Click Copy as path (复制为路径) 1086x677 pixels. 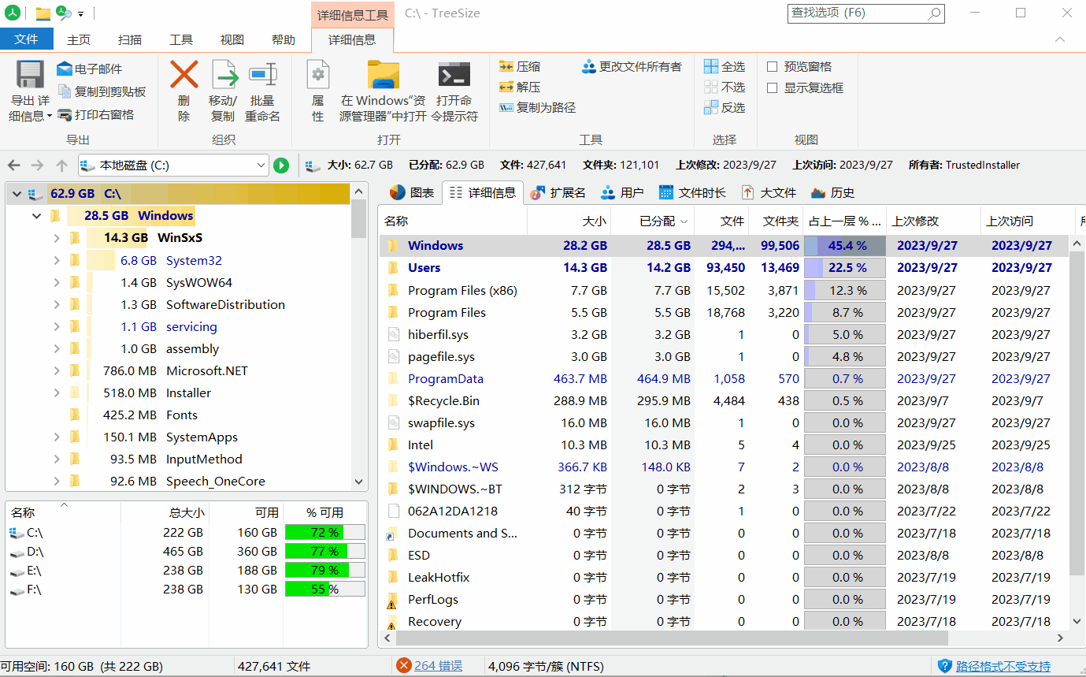[537, 108]
